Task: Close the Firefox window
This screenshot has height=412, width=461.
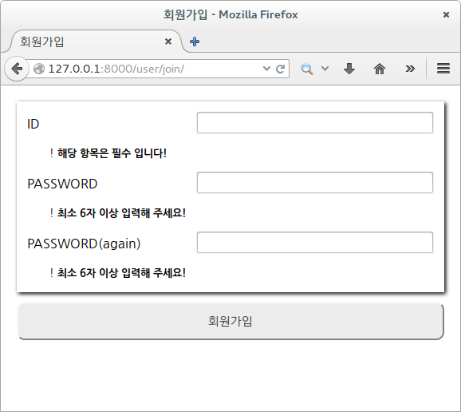Action: click(x=446, y=14)
